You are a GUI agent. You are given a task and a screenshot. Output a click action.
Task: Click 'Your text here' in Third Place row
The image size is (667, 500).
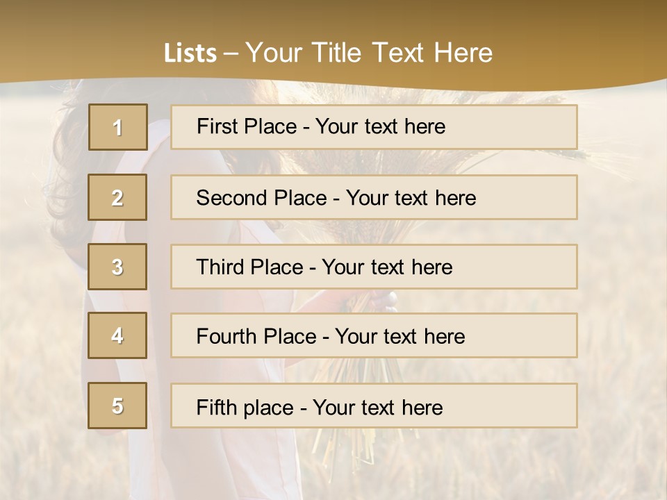click(387, 267)
